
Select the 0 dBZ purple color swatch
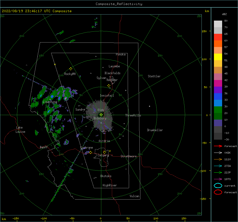pos(218,123)
